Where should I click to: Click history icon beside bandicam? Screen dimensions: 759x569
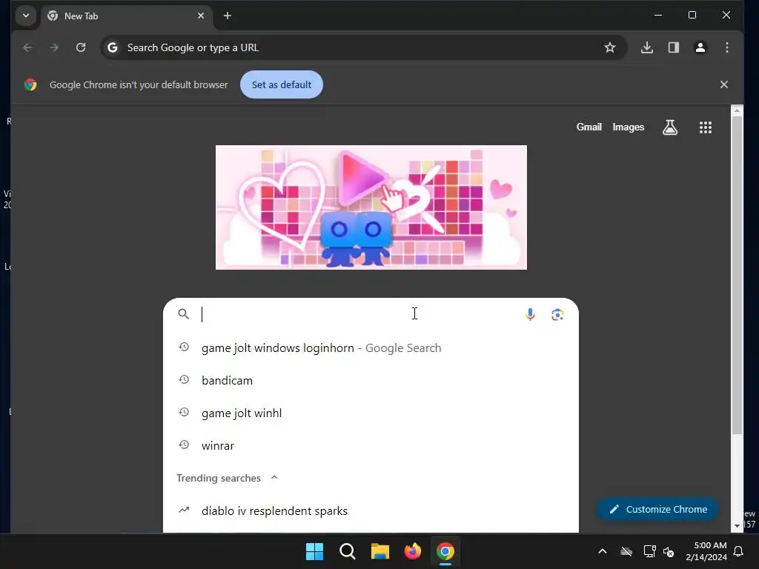click(184, 380)
